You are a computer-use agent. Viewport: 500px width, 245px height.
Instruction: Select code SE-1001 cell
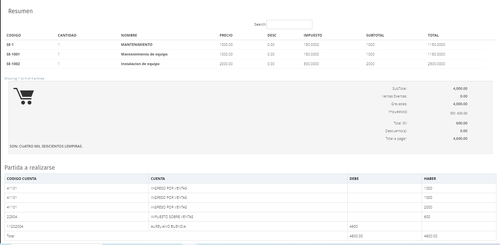[x=13, y=54]
